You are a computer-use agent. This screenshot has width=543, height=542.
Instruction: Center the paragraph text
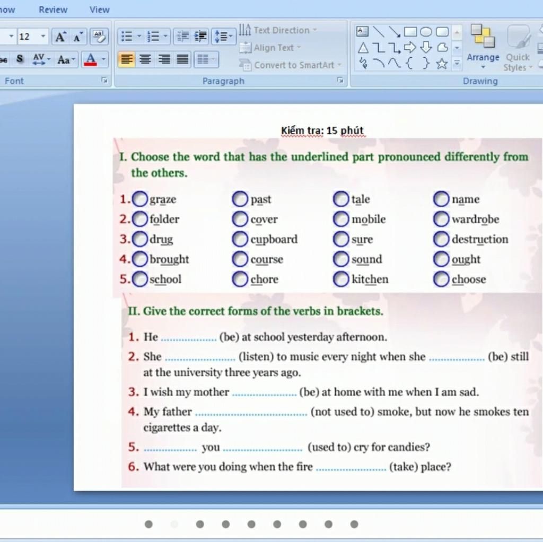(x=145, y=59)
